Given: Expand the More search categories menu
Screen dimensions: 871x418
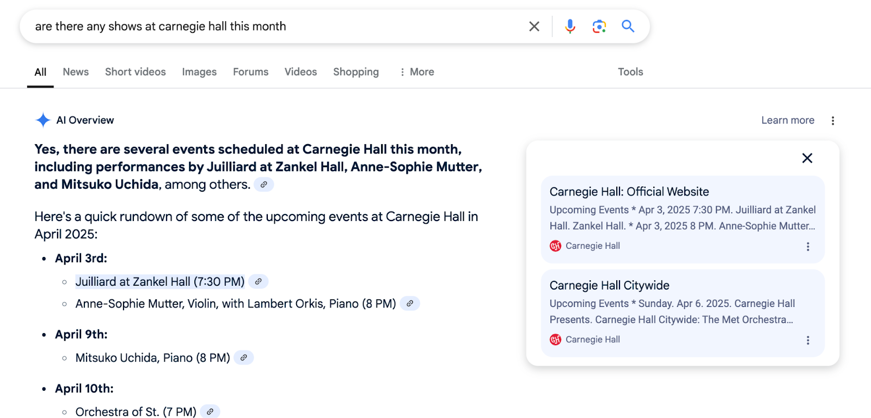Looking at the screenshot, I should pos(417,72).
